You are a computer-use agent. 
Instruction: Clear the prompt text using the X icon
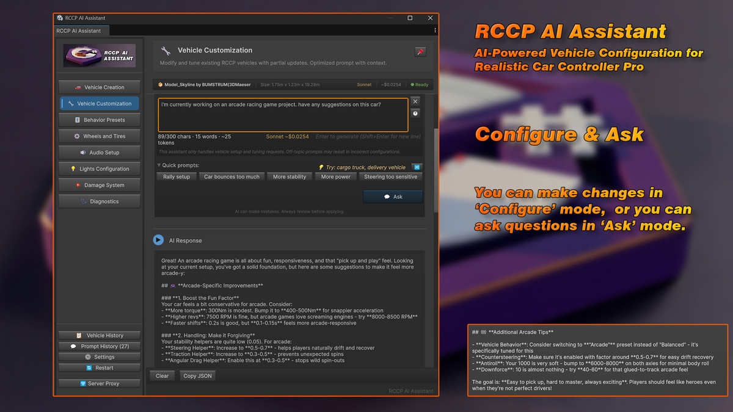point(415,102)
